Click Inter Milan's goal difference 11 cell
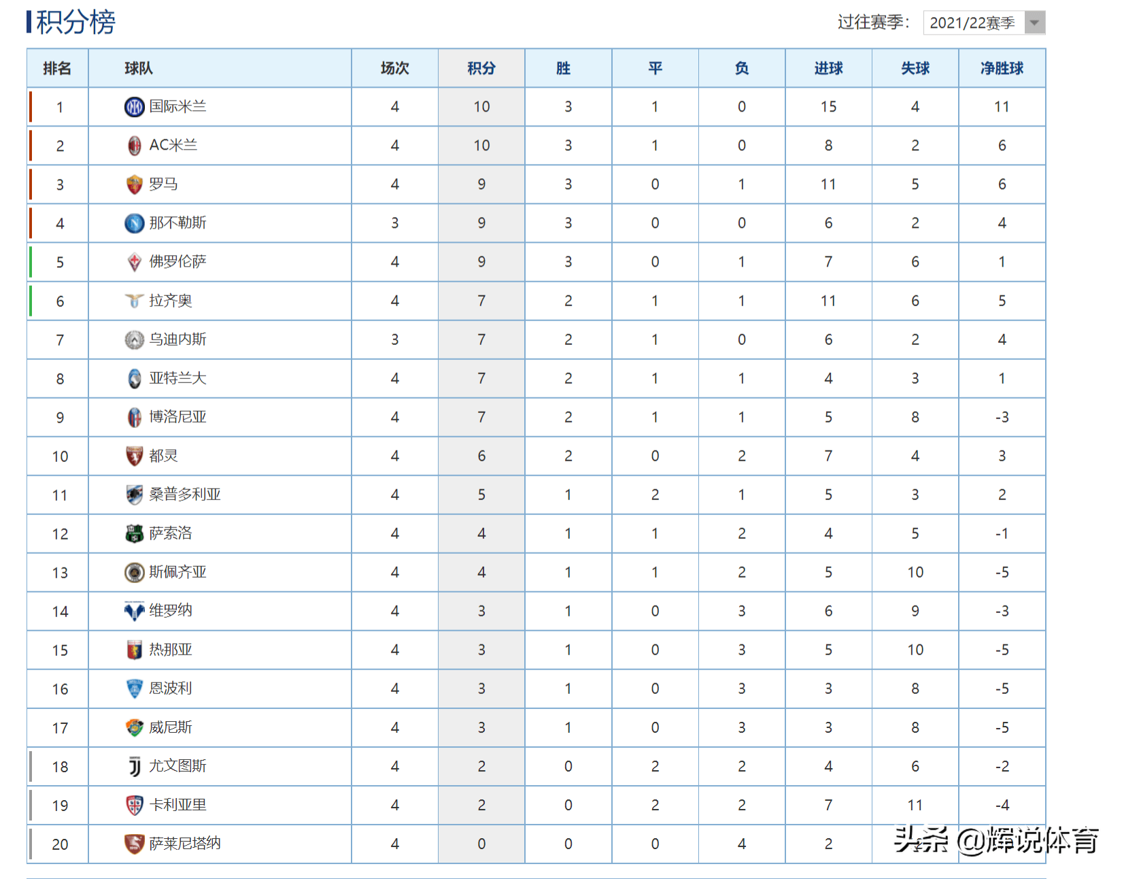Viewport: 1124px width, 879px height. point(1002,107)
